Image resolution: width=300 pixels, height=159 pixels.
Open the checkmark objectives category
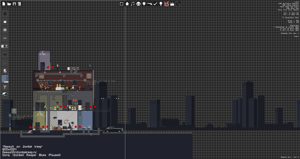click(155, 4)
